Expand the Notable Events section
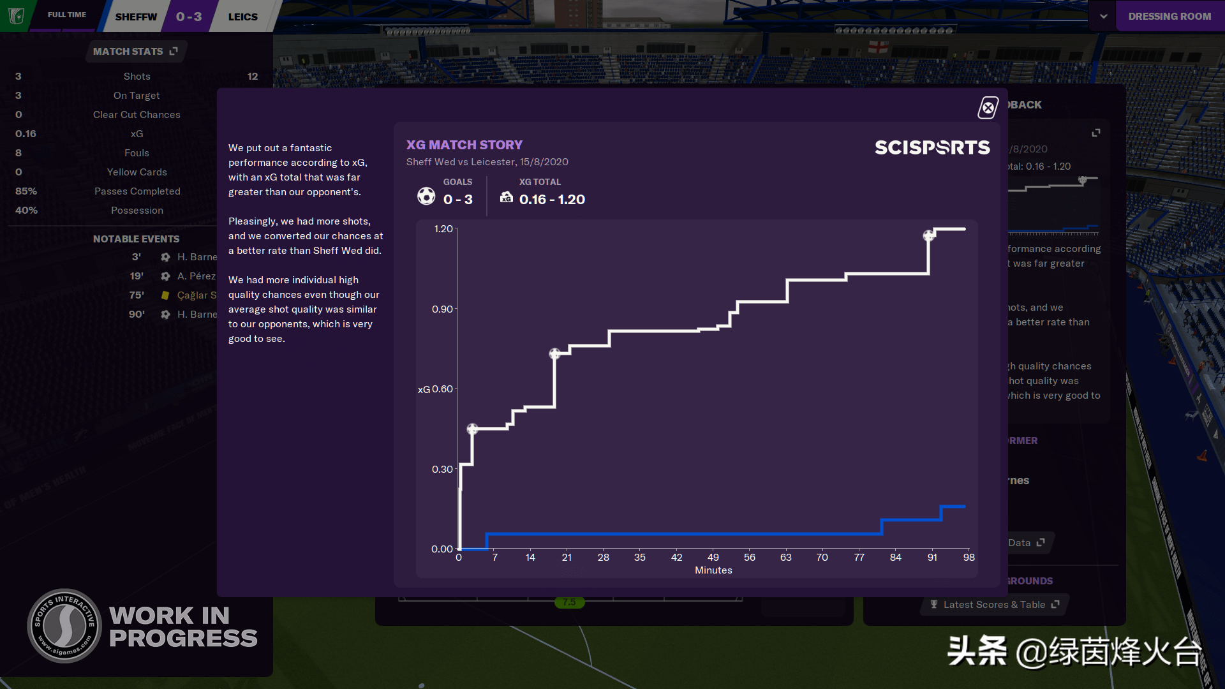Image resolution: width=1225 pixels, height=689 pixels. tap(137, 238)
